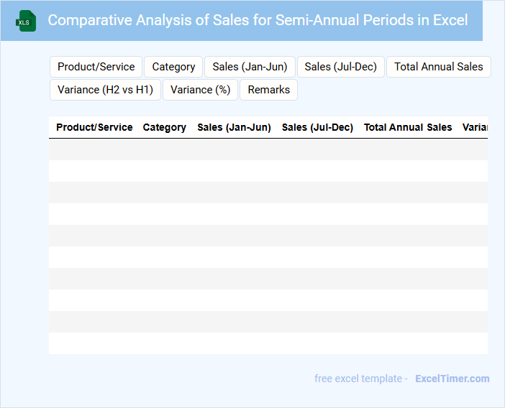505x408 pixels.
Task: Click the last empty table row
Action: pos(268,343)
